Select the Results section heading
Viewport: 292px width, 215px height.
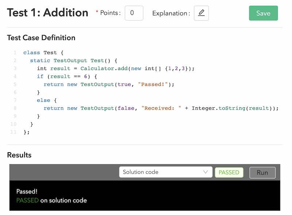click(x=19, y=155)
